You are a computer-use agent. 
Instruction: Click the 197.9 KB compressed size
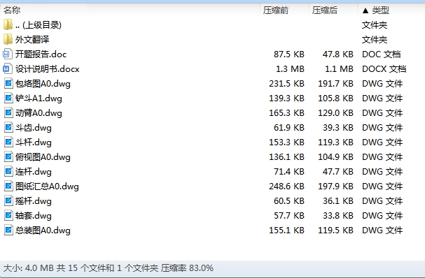click(x=336, y=186)
